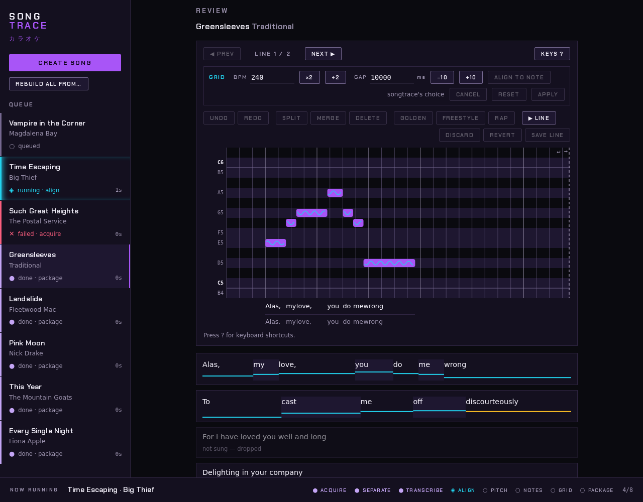Open the Time Escaping queue item
This screenshot has width=643, height=502.
(65, 178)
